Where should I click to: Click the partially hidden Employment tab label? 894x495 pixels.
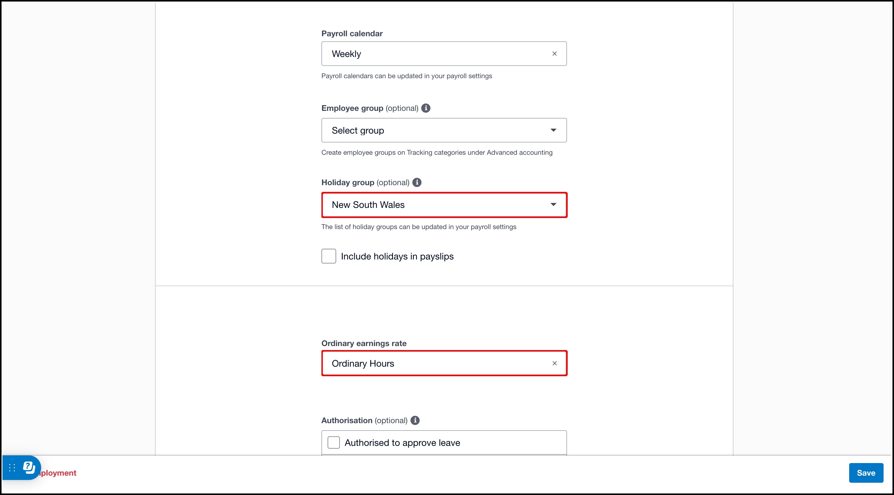point(59,473)
